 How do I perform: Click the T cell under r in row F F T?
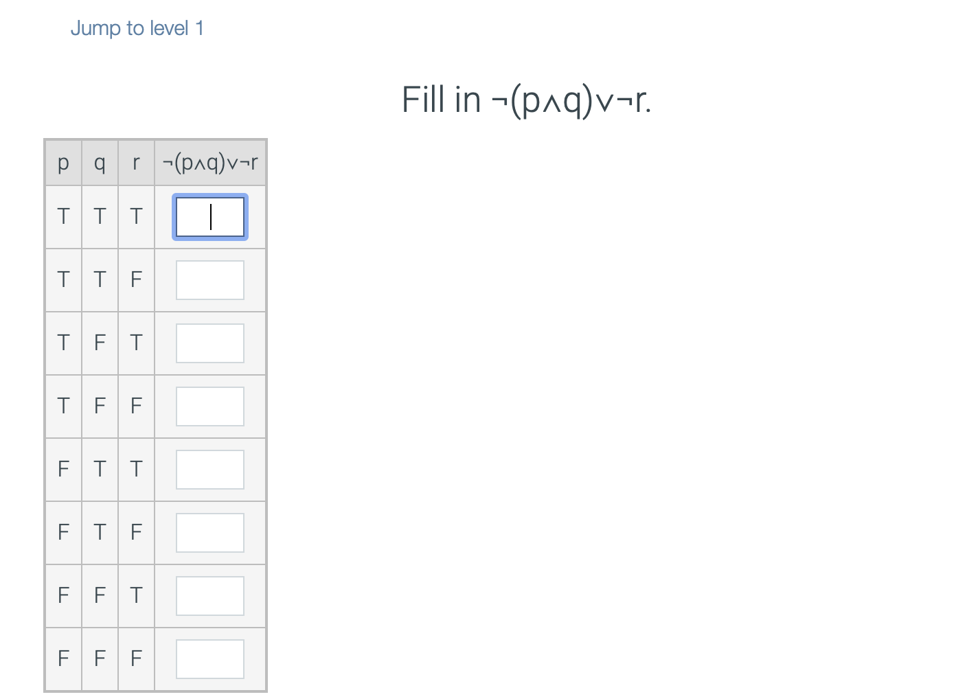136,595
